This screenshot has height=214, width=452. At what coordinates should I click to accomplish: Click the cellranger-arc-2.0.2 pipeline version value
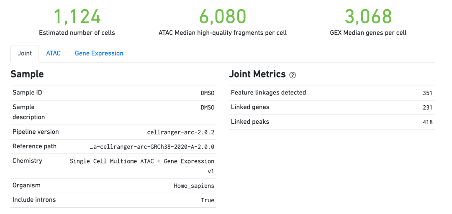coord(180,132)
